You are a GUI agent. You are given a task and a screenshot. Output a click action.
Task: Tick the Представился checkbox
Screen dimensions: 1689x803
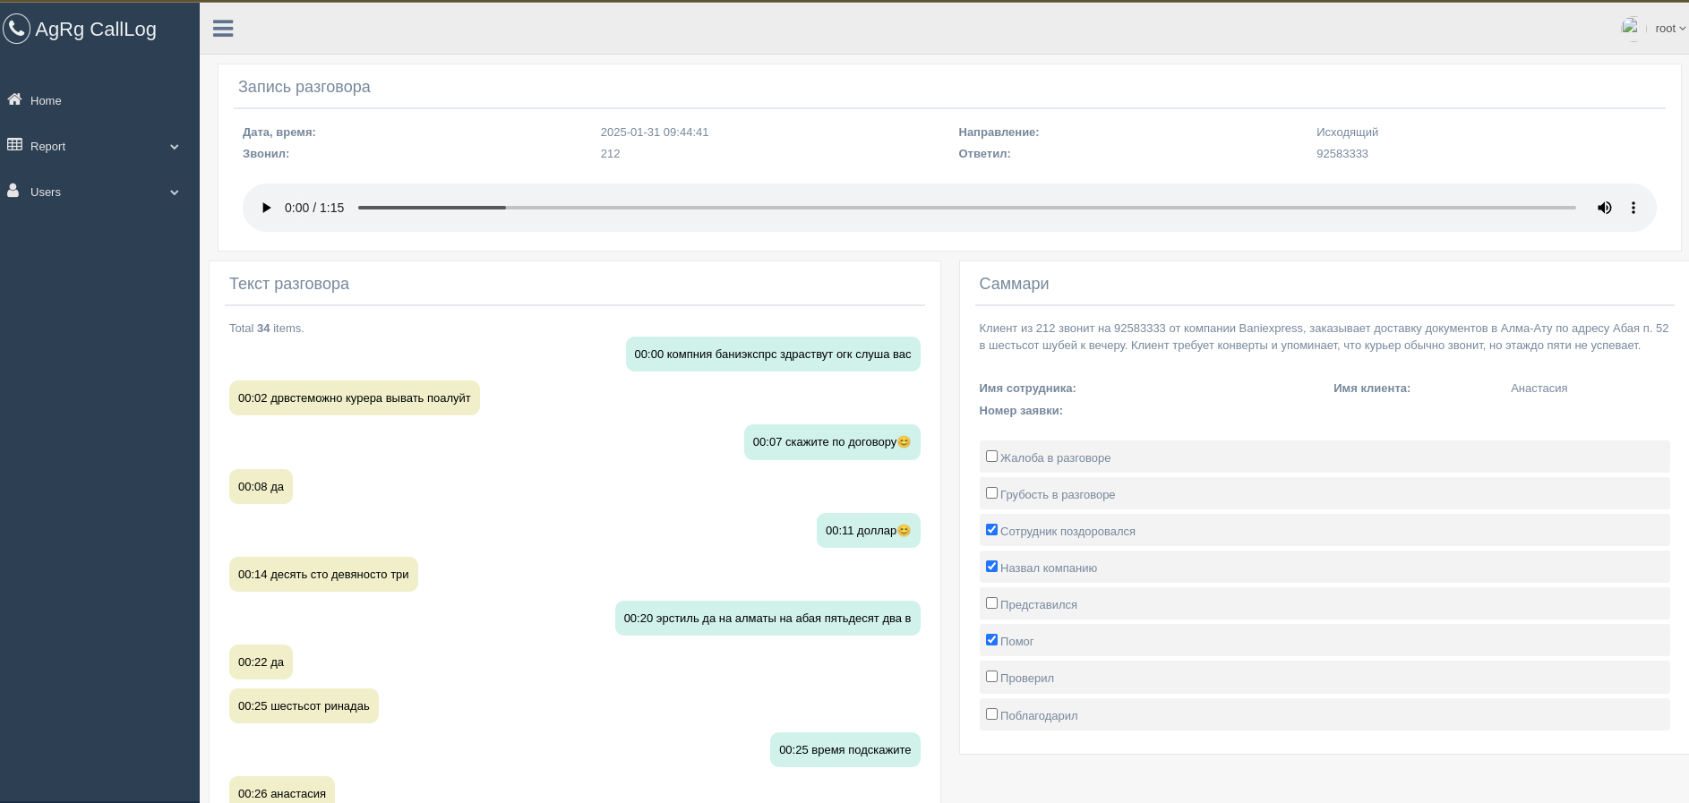991,603
